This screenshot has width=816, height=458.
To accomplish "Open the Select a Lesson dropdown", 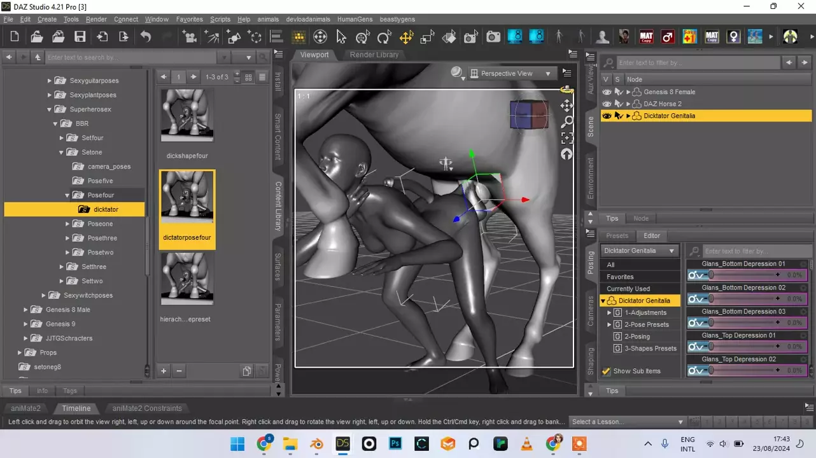I will pos(627,422).
